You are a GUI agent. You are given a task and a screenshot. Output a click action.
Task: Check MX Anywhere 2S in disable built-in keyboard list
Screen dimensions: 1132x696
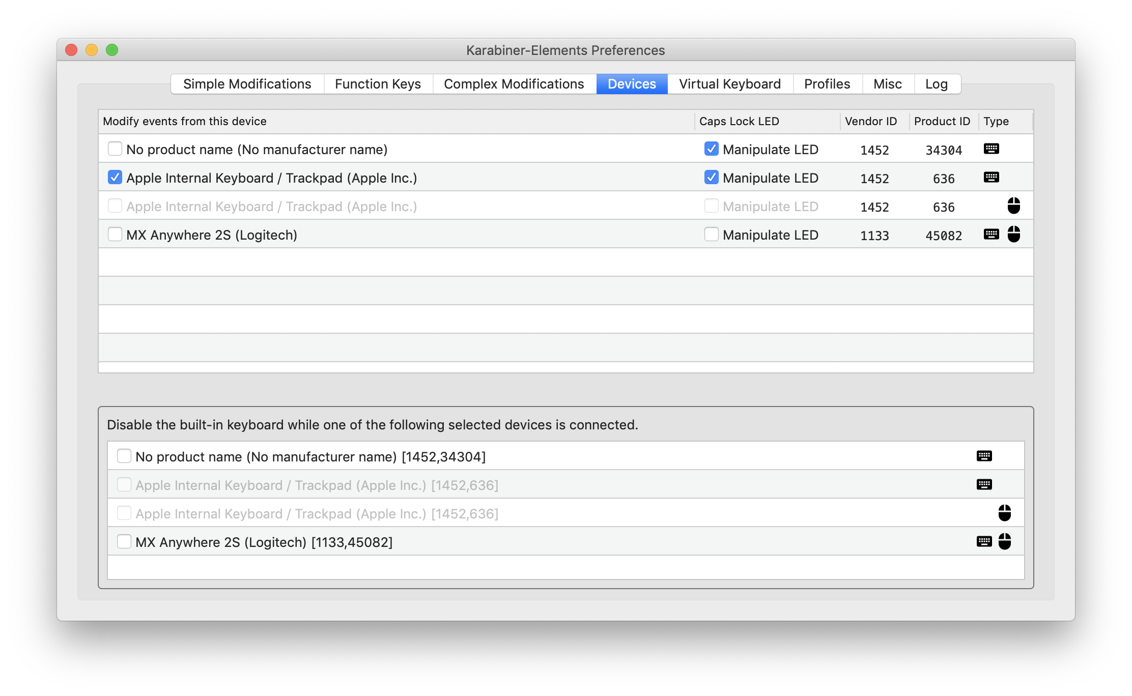tap(124, 542)
